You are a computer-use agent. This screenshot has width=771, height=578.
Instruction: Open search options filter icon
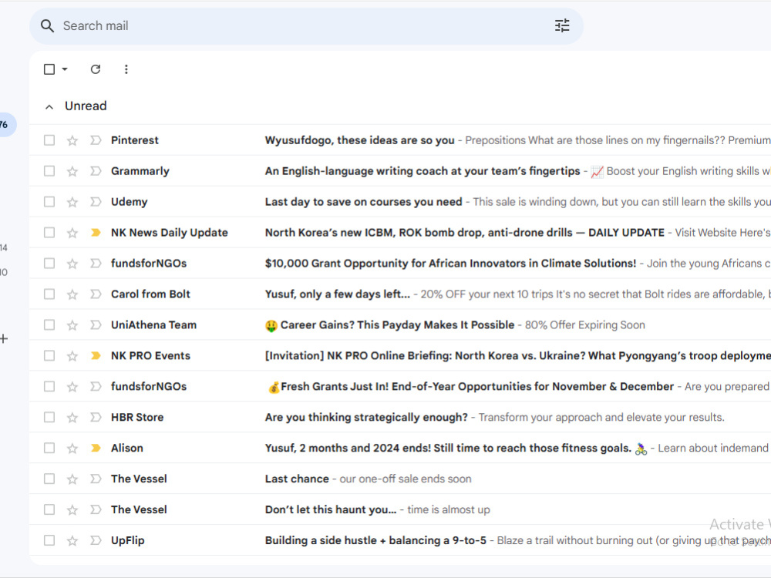(562, 25)
